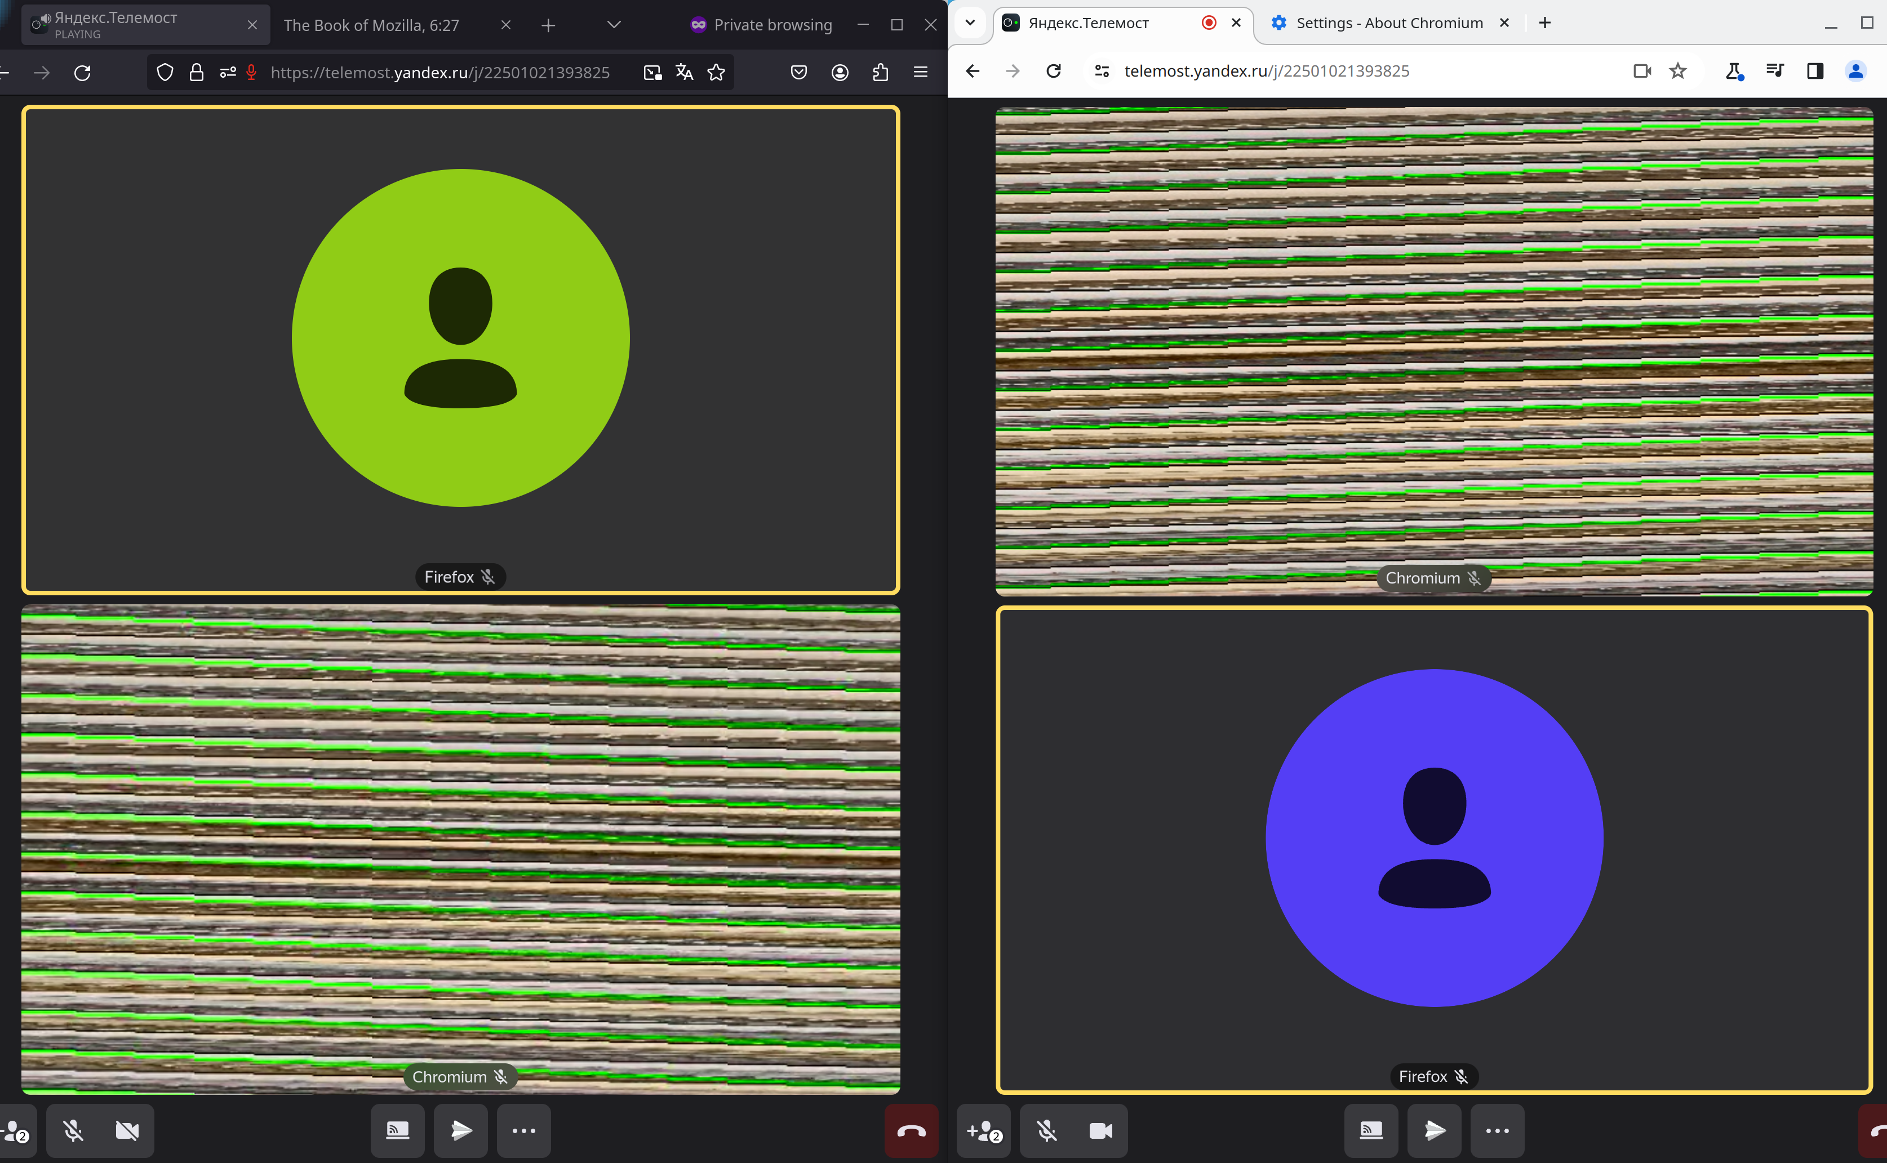This screenshot has height=1163, width=1887.
Task: Click the more options icon left
Action: click(x=525, y=1131)
